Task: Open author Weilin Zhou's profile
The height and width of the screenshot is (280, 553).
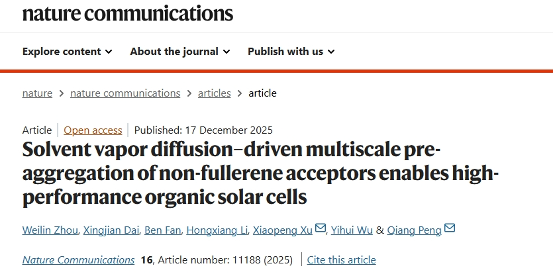Action: (x=52, y=230)
